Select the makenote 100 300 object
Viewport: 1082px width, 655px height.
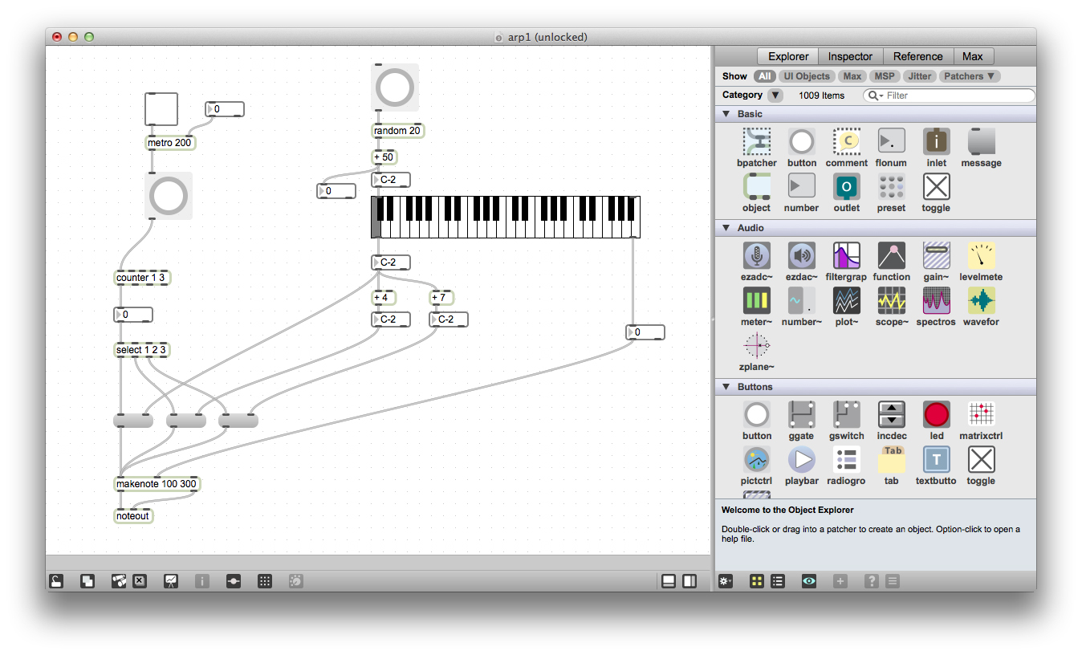point(157,484)
